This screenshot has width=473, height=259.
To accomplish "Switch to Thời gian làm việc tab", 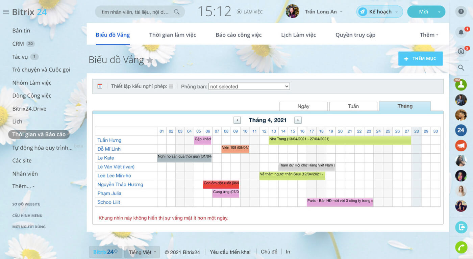I will [x=173, y=35].
